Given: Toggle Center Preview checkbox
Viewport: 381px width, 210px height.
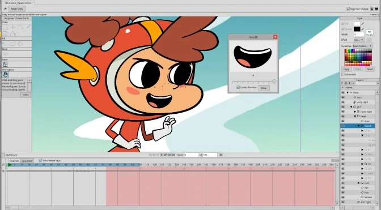Looking at the screenshot, I should coord(238,87).
